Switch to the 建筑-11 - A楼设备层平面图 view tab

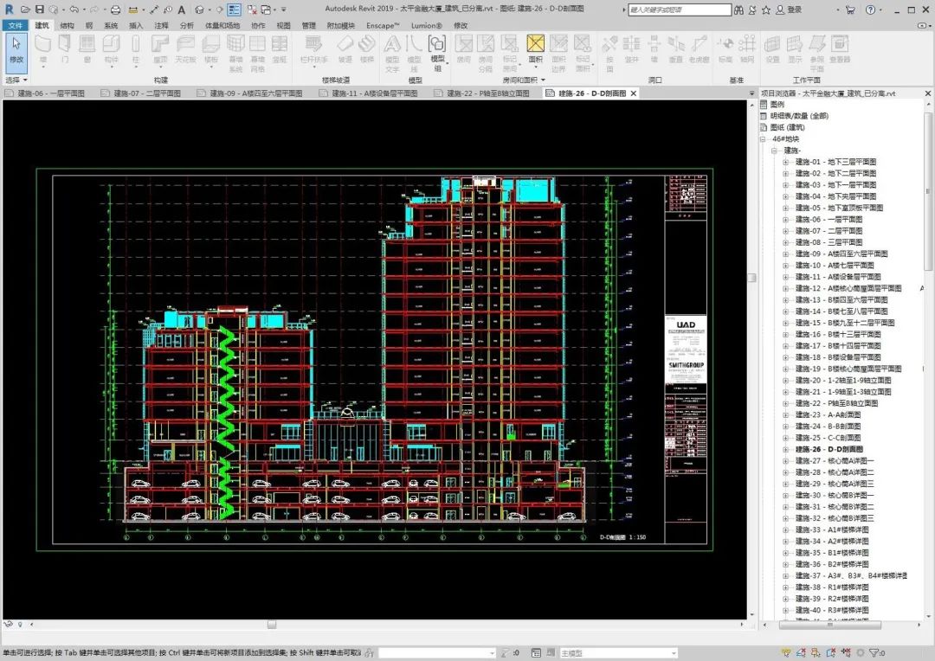click(x=374, y=93)
